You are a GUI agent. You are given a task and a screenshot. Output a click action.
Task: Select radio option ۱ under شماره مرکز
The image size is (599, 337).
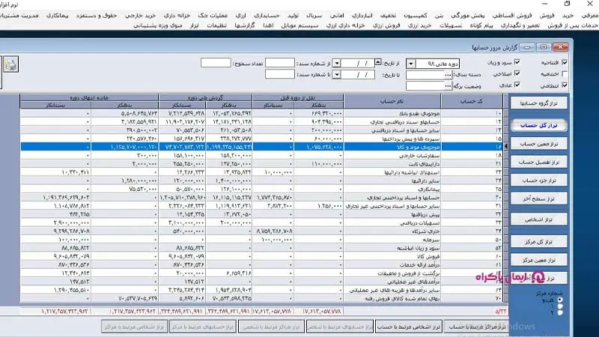tap(560, 306)
